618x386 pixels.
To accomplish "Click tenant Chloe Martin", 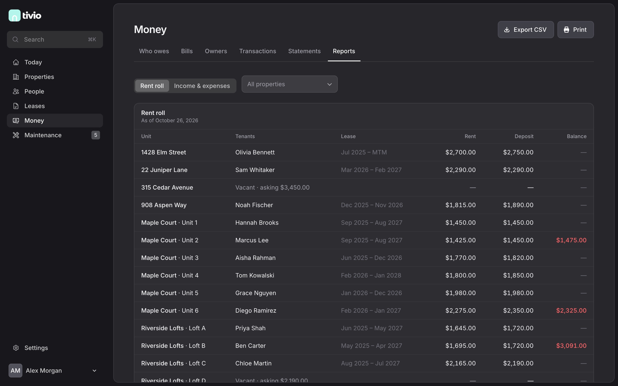I will point(253,363).
